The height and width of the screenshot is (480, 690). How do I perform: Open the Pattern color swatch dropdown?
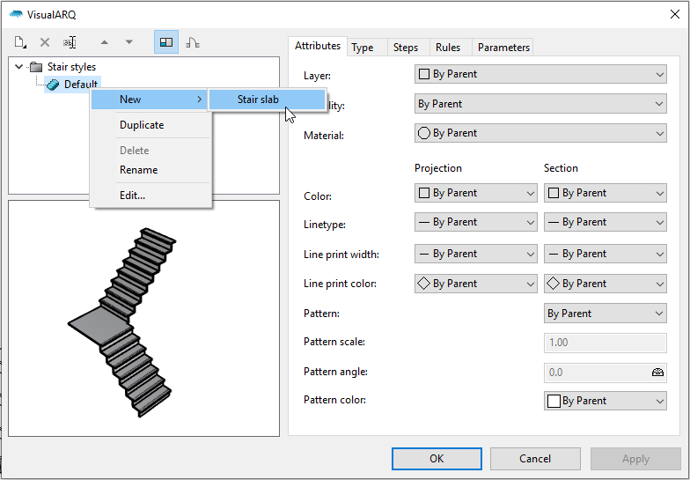click(605, 401)
